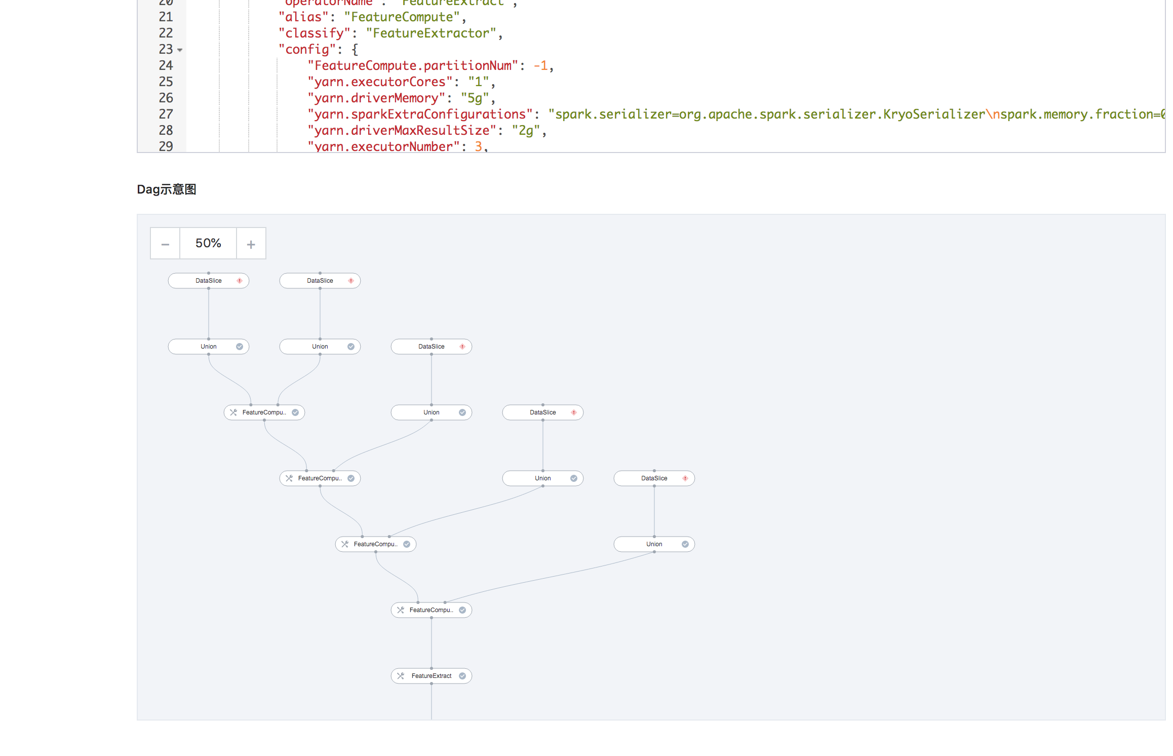
Task: Click check icon on third-from-top FeatureCompu node
Action: tap(407, 544)
